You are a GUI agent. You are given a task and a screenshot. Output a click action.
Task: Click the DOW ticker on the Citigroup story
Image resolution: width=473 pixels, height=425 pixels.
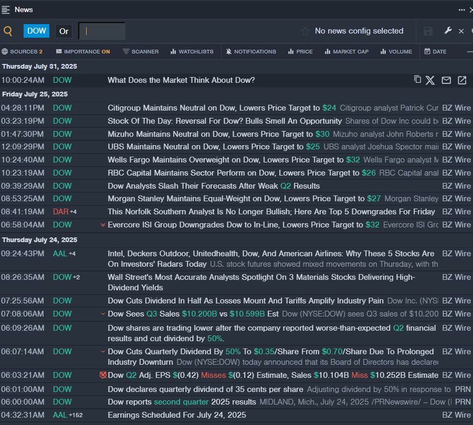pyautogui.click(x=62, y=108)
